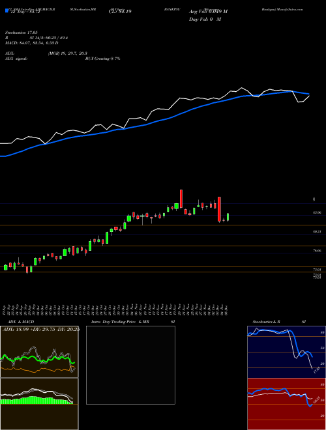Select the 'Day Vol: 0 M' reading
The width and height of the screenshot is (326, 430).
[x=205, y=20]
